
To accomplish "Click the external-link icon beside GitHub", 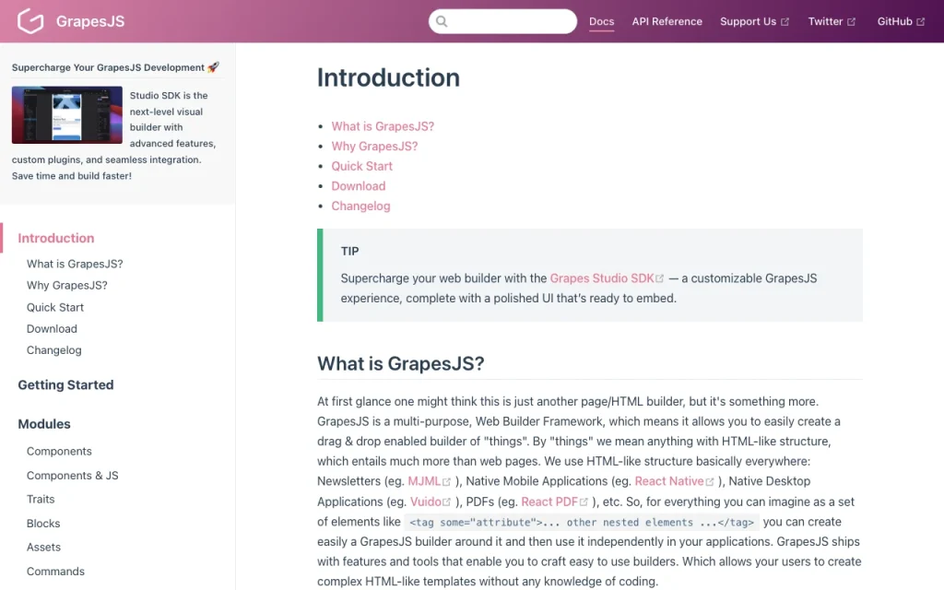I will click(921, 22).
